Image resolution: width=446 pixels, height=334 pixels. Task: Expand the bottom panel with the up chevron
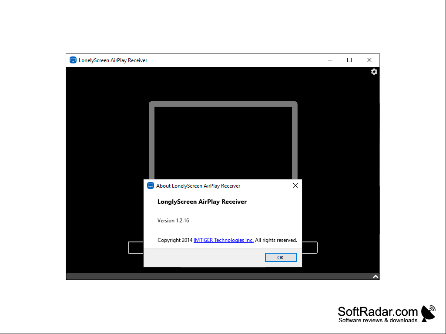pyautogui.click(x=376, y=276)
